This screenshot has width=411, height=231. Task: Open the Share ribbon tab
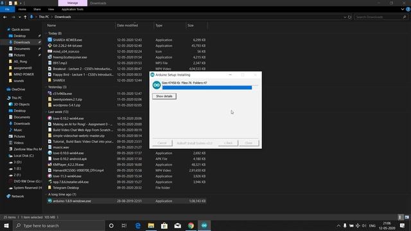coord(37,9)
